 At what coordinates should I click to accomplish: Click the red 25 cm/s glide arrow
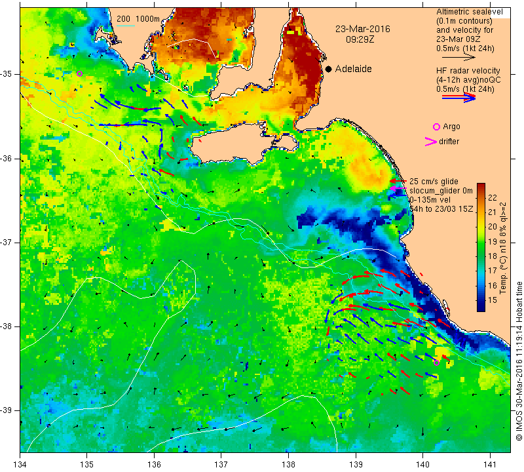(x=398, y=181)
